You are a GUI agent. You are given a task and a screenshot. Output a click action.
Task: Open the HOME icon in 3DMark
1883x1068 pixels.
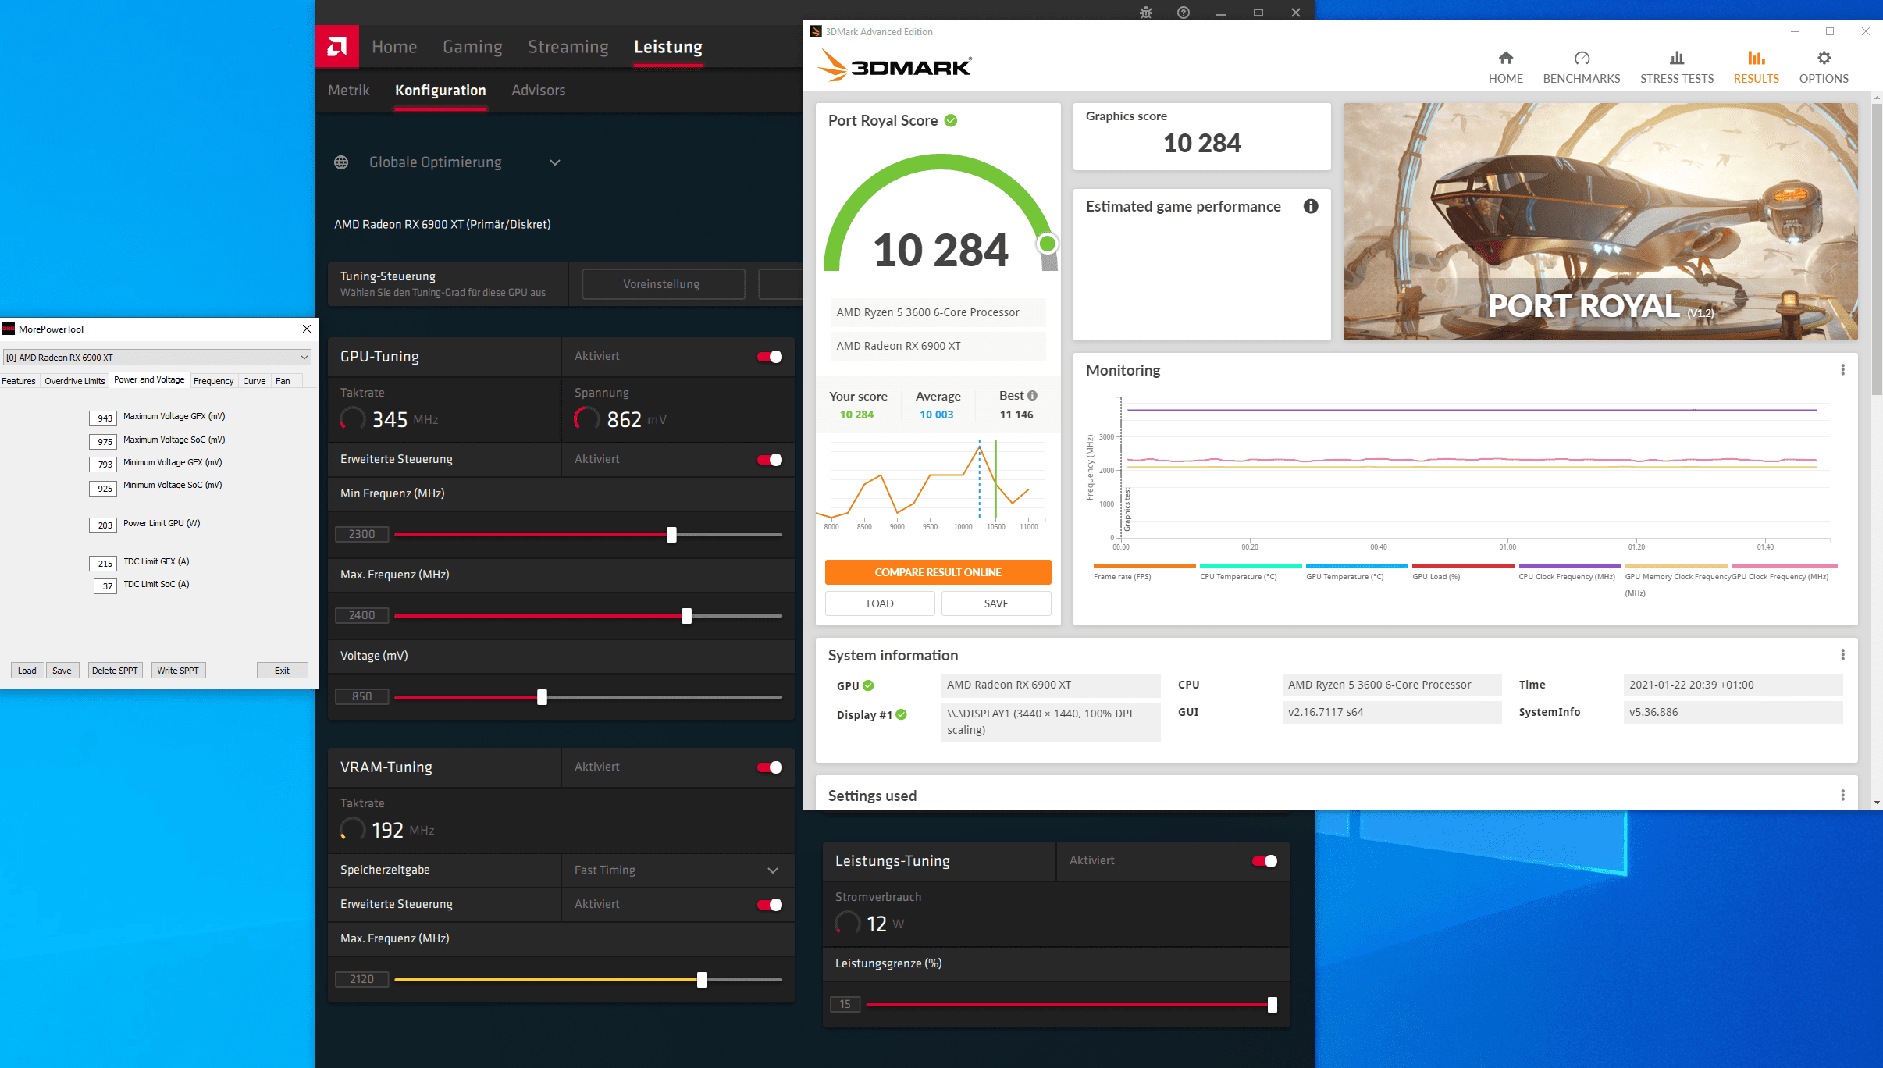click(1505, 58)
